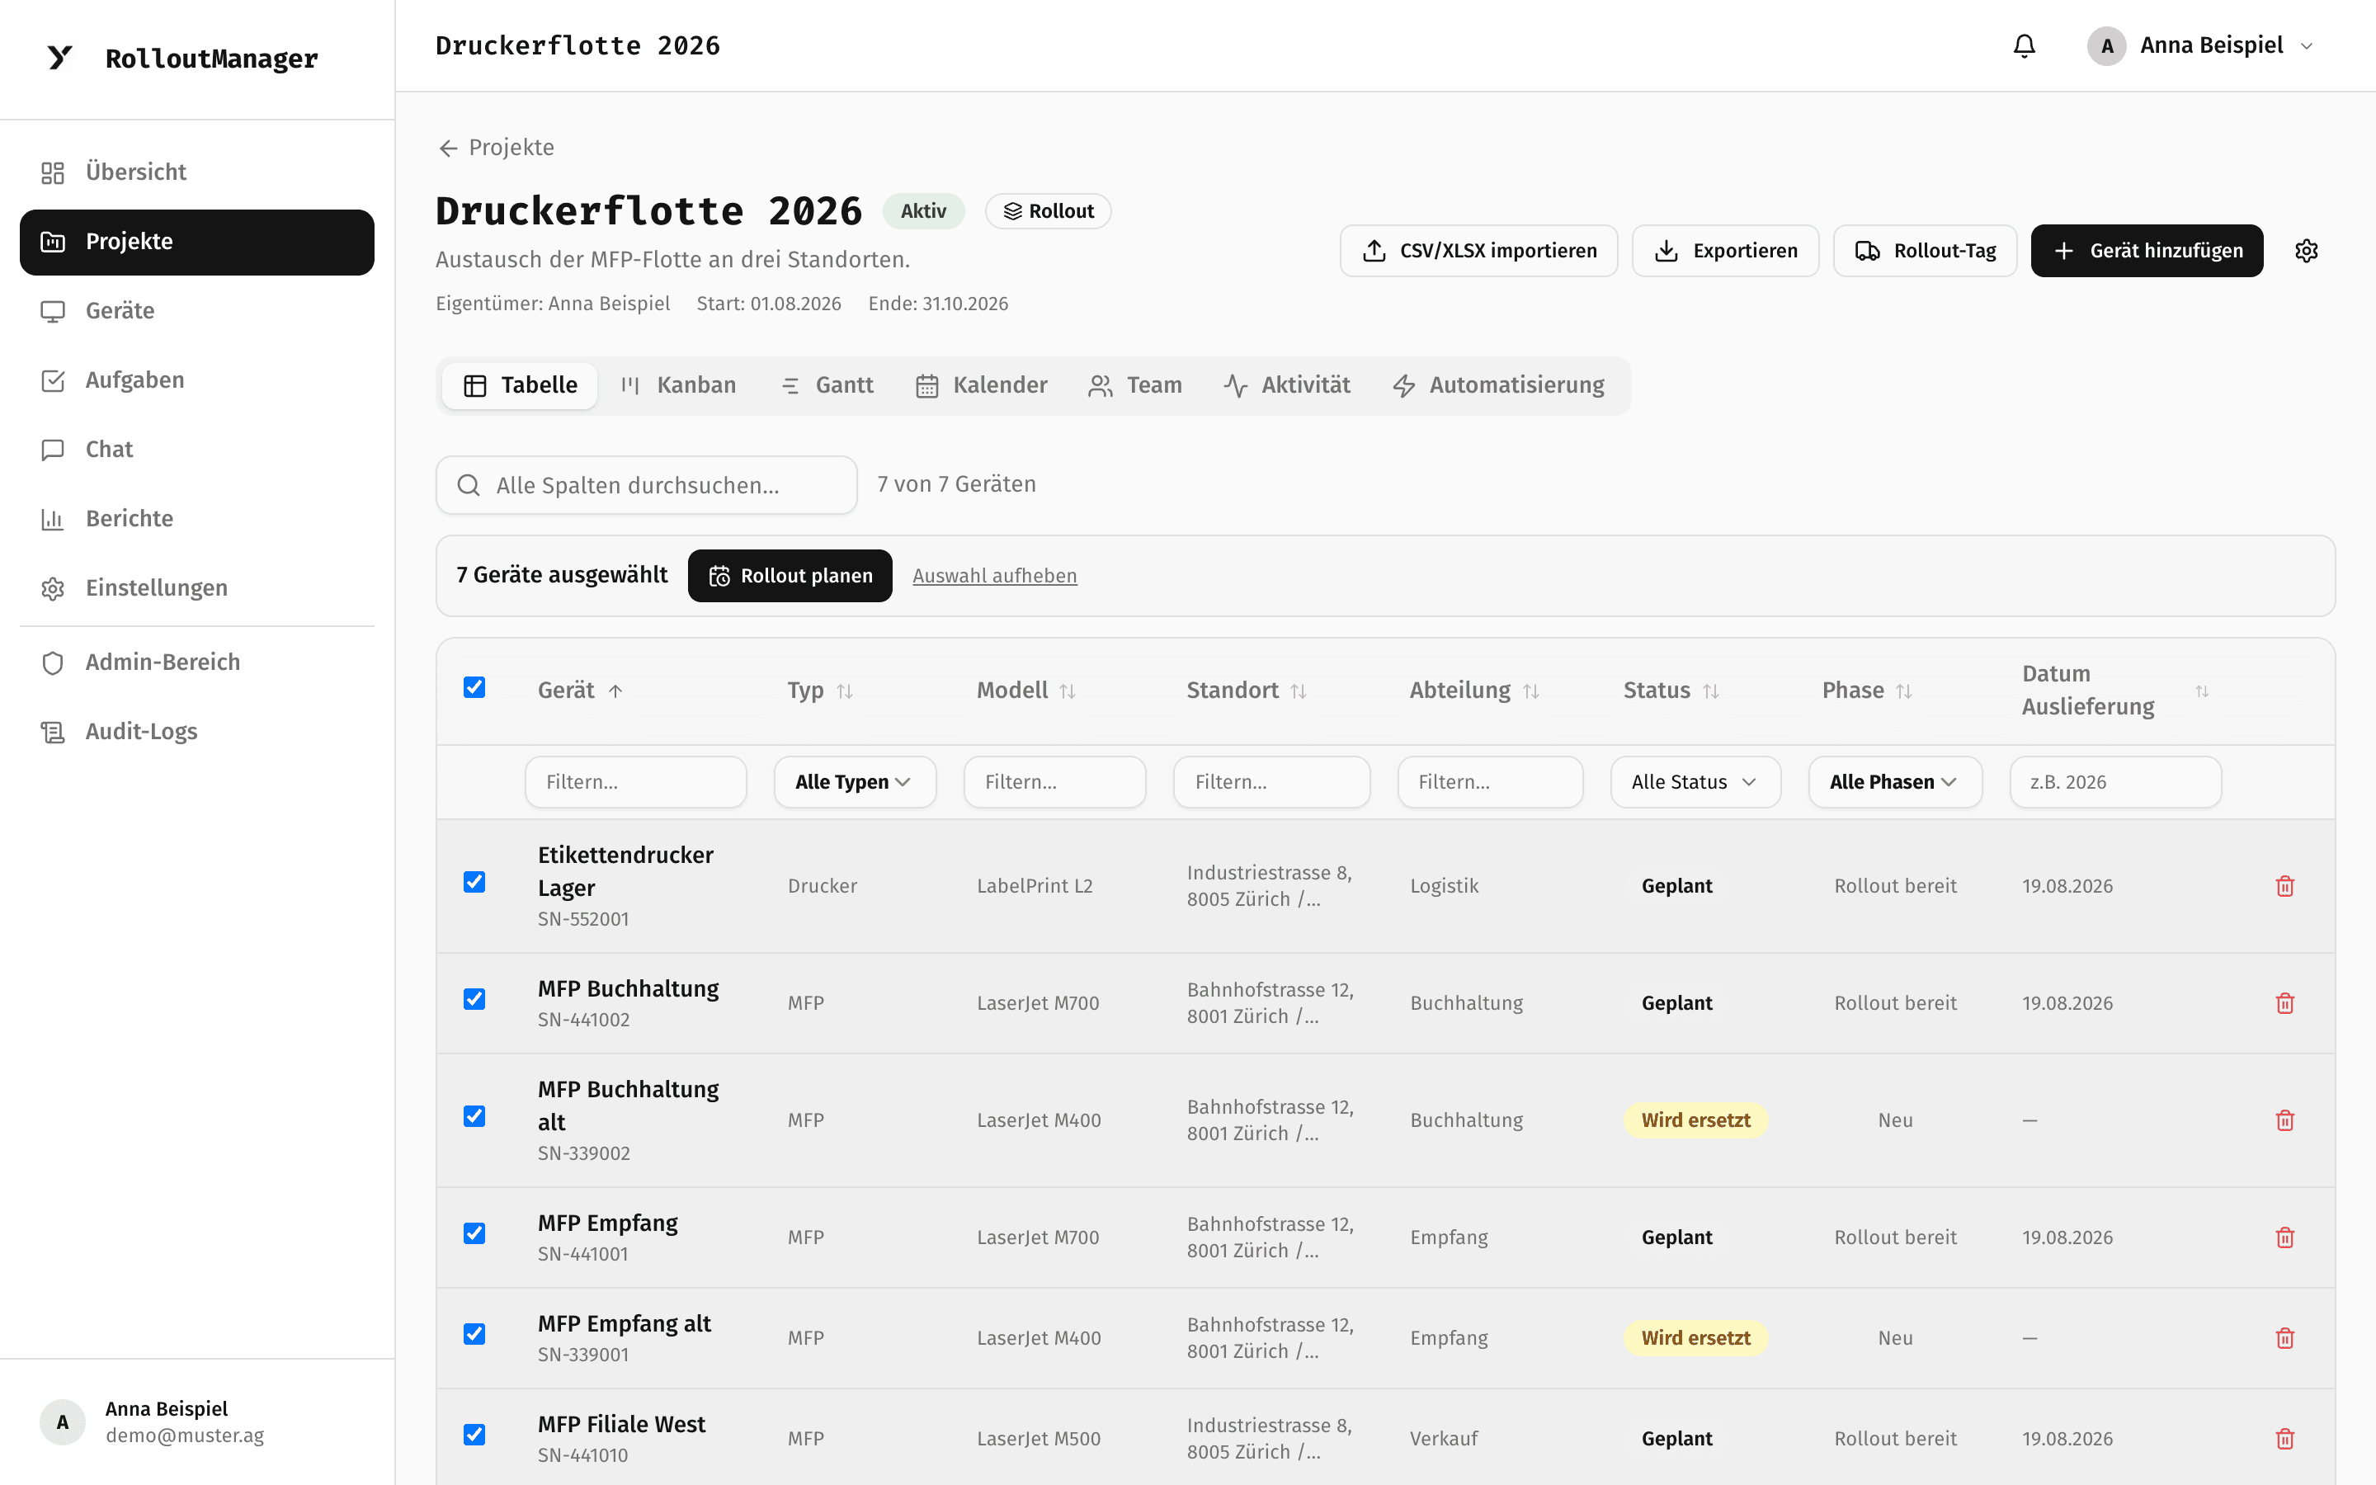2376x1485 pixels.
Task: Click the Audit-Logs scroll icon
Action: coord(53,732)
